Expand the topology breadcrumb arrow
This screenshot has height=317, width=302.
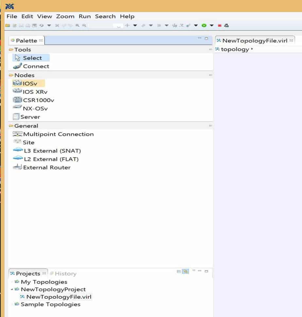click(x=252, y=49)
